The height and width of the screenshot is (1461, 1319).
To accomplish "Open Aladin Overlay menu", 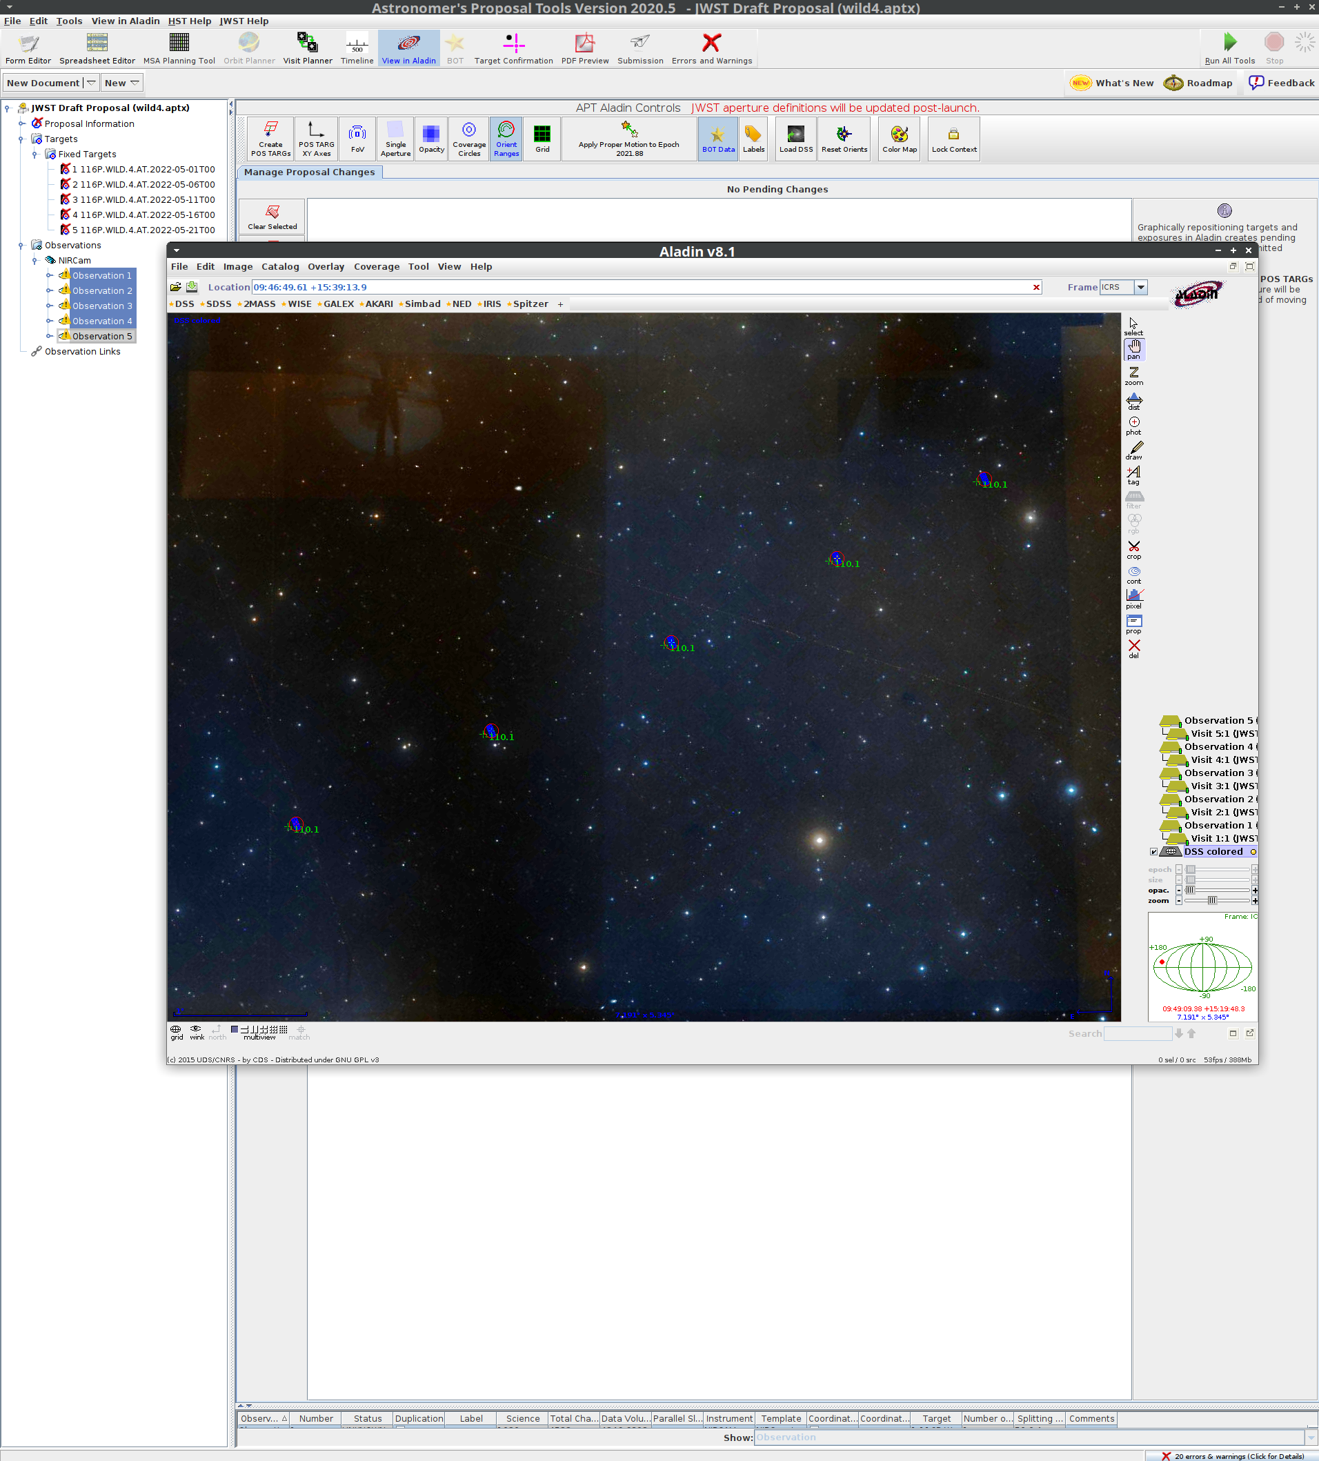I will [326, 267].
